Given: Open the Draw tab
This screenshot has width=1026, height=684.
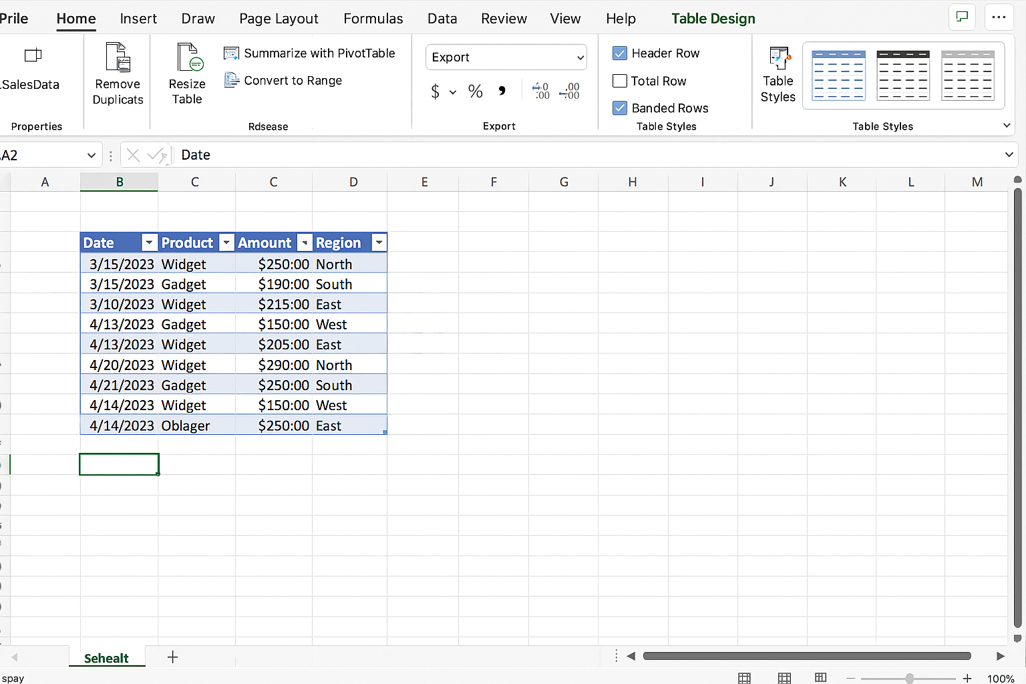Looking at the screenshot, I should click(x=198, y=19).
